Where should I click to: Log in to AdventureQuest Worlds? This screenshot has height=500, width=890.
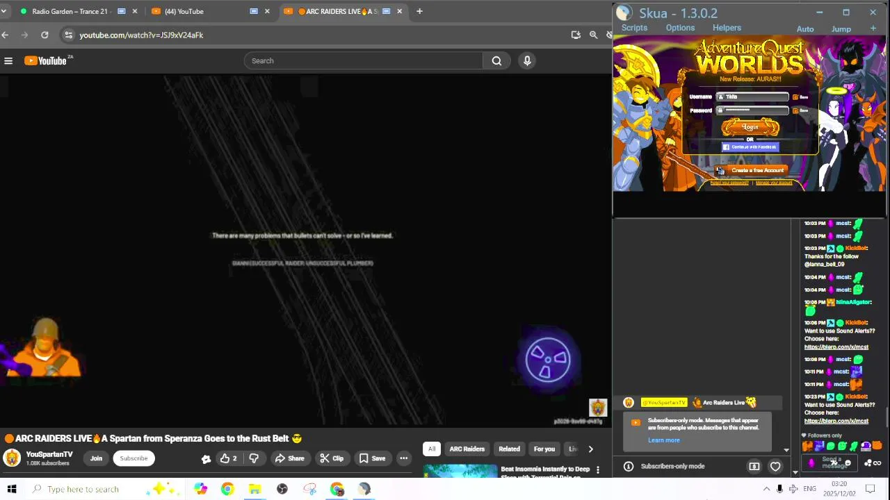[750, 127]
